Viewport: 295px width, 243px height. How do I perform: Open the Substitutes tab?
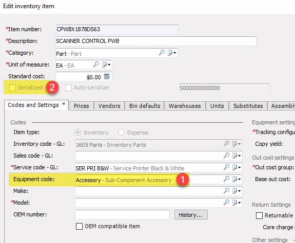(248, 106)
